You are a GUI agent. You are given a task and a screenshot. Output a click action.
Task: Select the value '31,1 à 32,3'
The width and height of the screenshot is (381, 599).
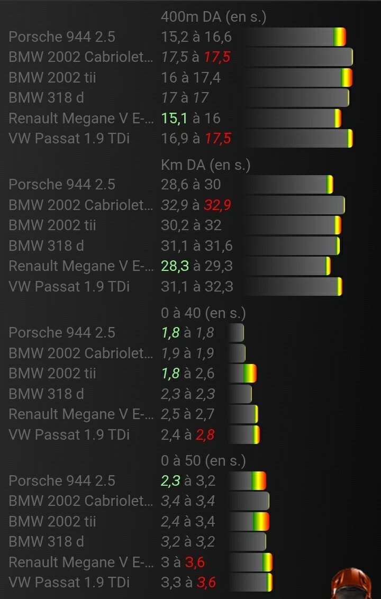(197, 287)
